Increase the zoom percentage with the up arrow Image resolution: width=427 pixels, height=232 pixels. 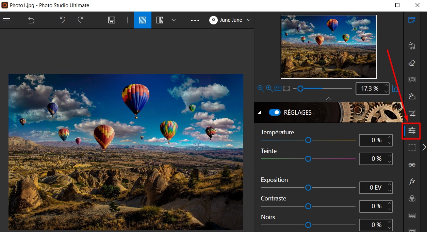click(x=386, y=86)
